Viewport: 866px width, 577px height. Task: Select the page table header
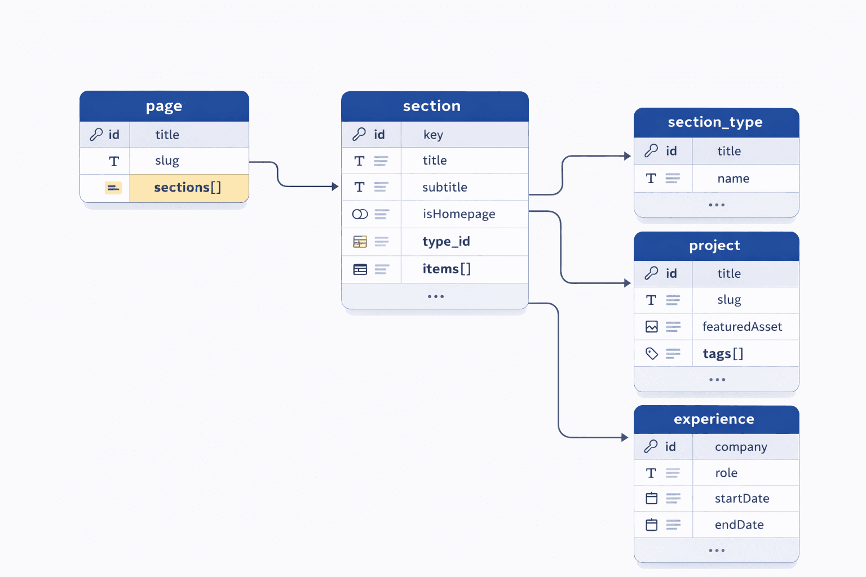pyautogui.click(x=164, y=106)
